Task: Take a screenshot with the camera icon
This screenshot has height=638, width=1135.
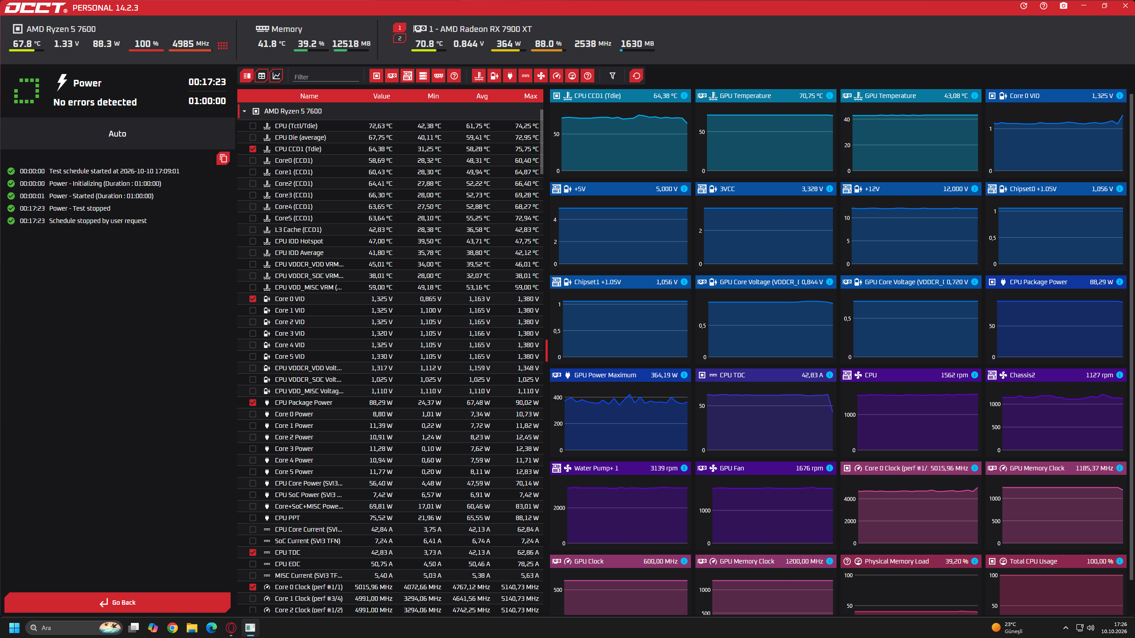Action: [x=1064, y=6]
